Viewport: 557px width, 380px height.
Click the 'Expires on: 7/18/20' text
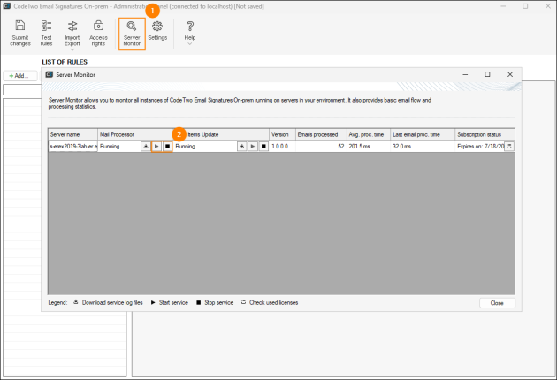pos(481,147)
